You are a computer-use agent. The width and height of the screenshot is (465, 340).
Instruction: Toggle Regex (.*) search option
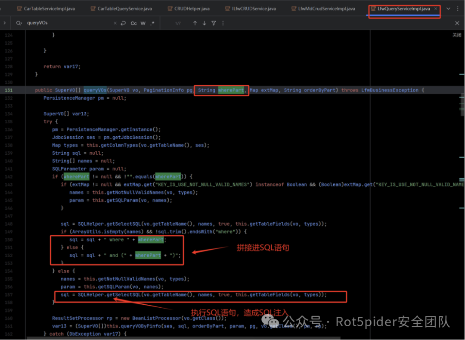click(152, 23)
